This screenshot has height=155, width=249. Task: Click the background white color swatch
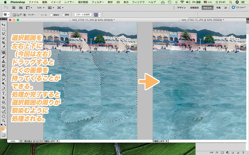coord(5,131)
